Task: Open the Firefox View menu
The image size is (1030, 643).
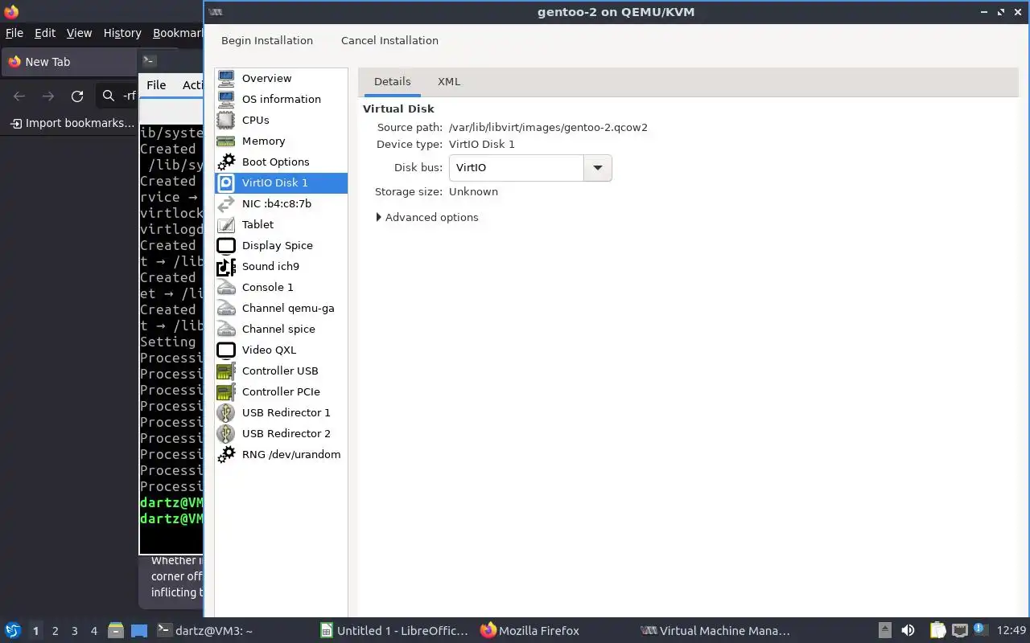Action: [x=79, y=33]
